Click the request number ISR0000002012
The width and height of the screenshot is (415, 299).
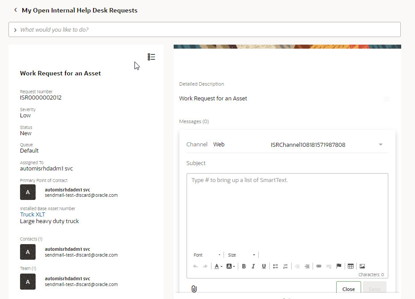point(41,98)
